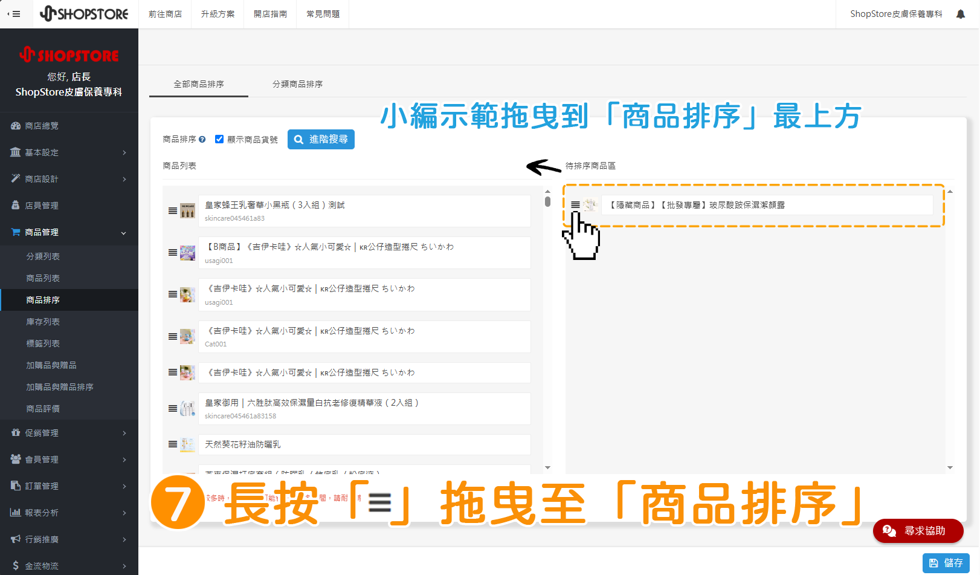
Task: Click the 店員管理 staff icon
Action: (x=16, y=206)
